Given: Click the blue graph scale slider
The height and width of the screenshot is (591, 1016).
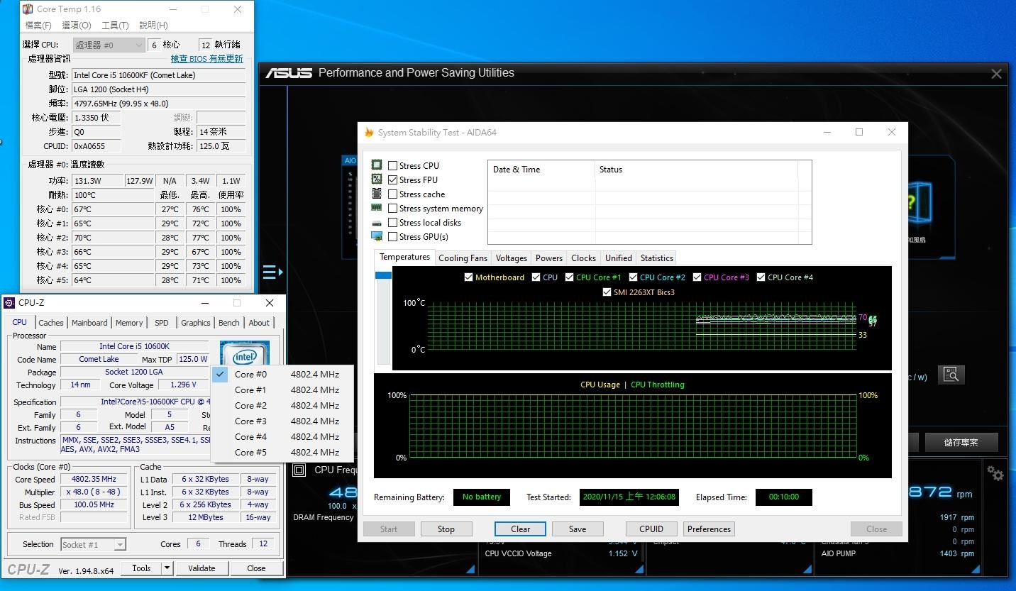Looking at the screenshot, I should click(383, 275).
